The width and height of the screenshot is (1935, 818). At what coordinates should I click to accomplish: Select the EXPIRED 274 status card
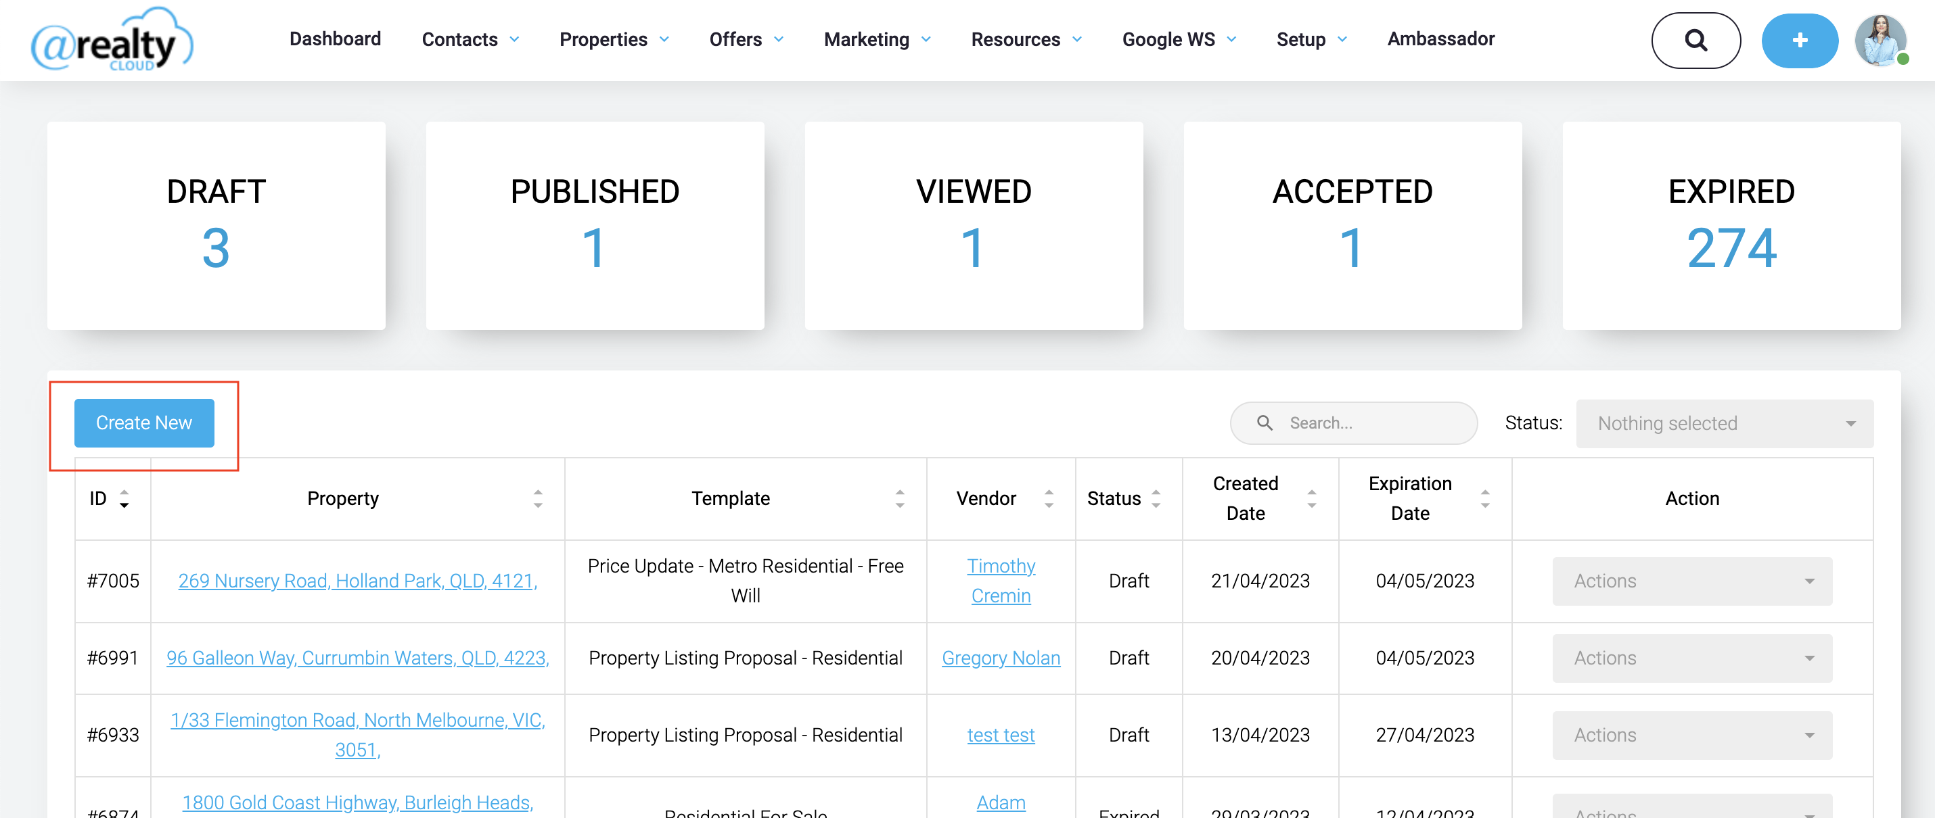pyautogui.click(x=1731, y=225)
